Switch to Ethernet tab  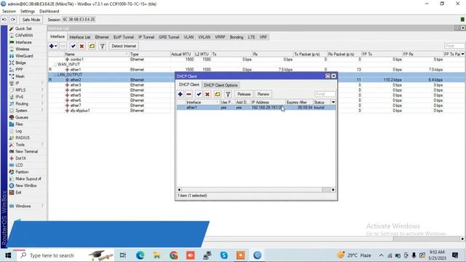102,37
